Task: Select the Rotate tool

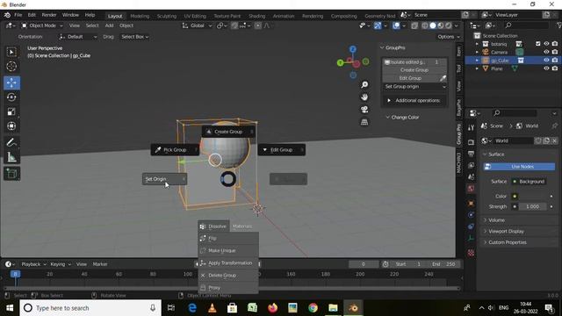Action: [x=11, y=97]
